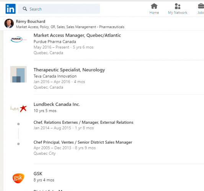Focus the Search input field
This screenshot has height=191, width=204.
[x=59, y=9]
